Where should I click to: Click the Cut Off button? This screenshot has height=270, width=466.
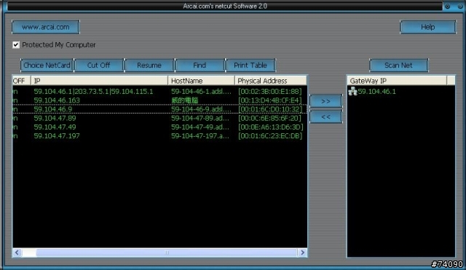pyautogui.click(x=99, y=65)
